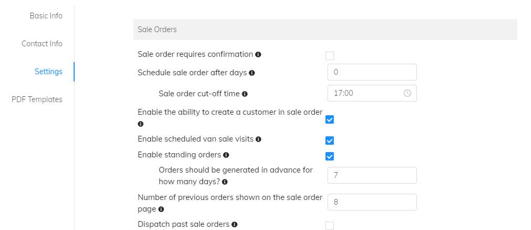
Task: Tick the Dispatch past sale orders checkbox
Action: (330, 226)
